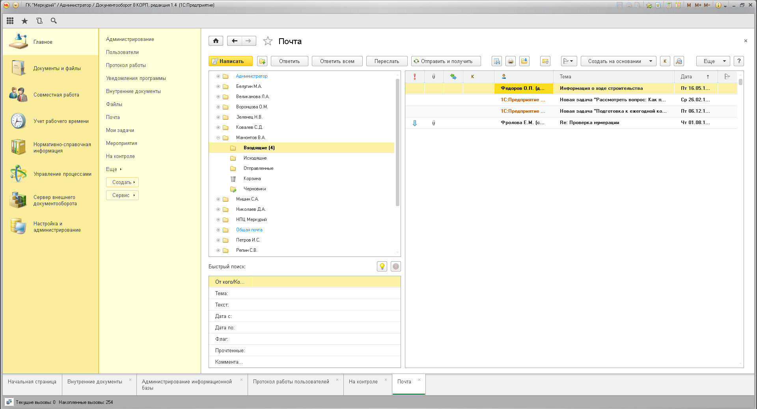Click the Написать button

[231, 61]
